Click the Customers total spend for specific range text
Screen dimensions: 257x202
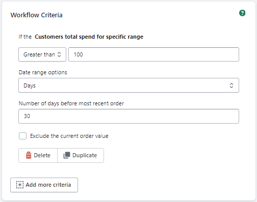pyautogui.click(x=89, y=37)
